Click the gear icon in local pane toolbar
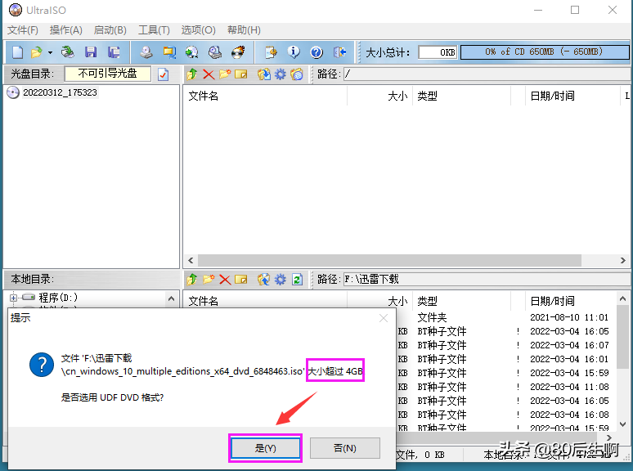633x471 pixels. point(281,280)
